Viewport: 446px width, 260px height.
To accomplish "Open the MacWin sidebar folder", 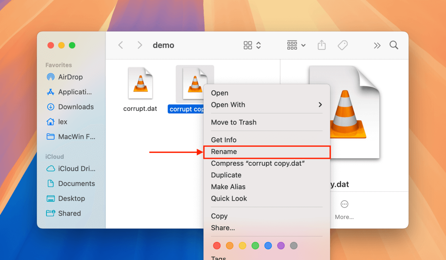I will point(71,136).
